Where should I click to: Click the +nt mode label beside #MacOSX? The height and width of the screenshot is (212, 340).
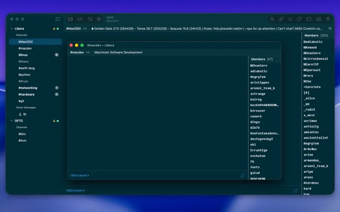[x=85, y=28]
